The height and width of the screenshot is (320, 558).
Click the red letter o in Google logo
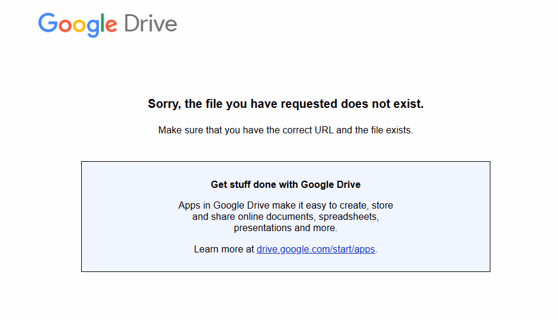tap(65, 25)
